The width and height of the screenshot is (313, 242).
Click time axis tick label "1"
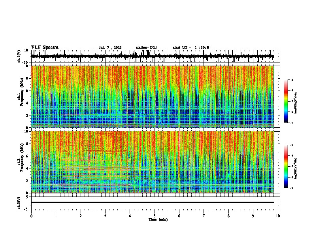pyautogui.click(x=56, y=216)
